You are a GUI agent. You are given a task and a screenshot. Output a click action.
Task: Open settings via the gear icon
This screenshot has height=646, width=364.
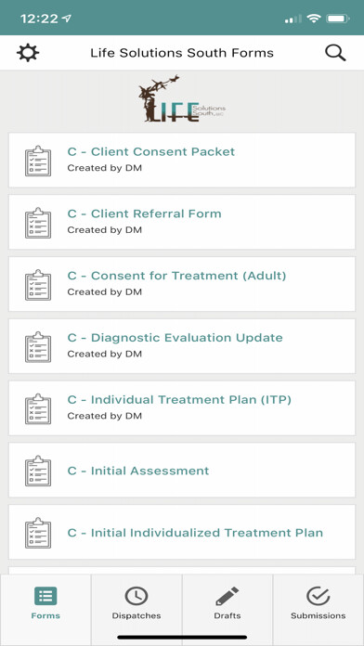(28, 53)
